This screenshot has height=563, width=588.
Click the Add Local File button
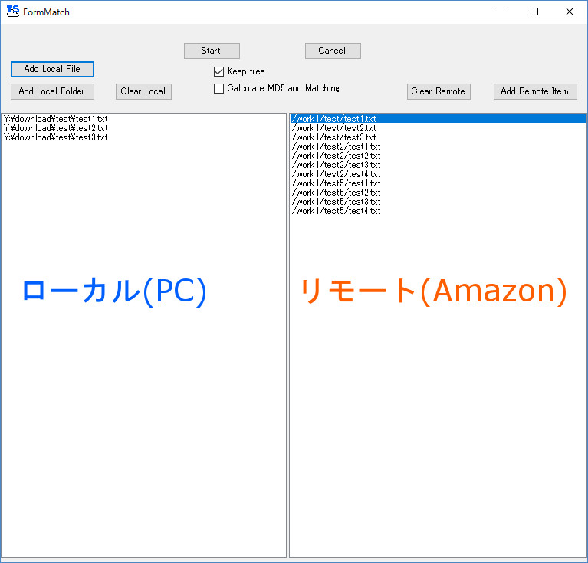52,69
